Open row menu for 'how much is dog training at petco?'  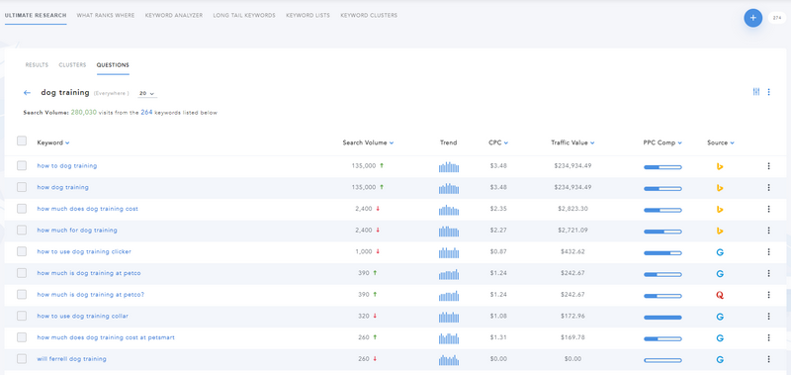[x=768, y=295]
